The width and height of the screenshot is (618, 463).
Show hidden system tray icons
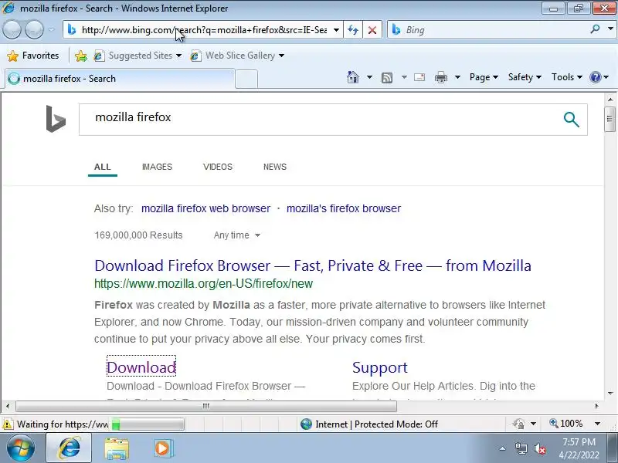click(503, 448)
